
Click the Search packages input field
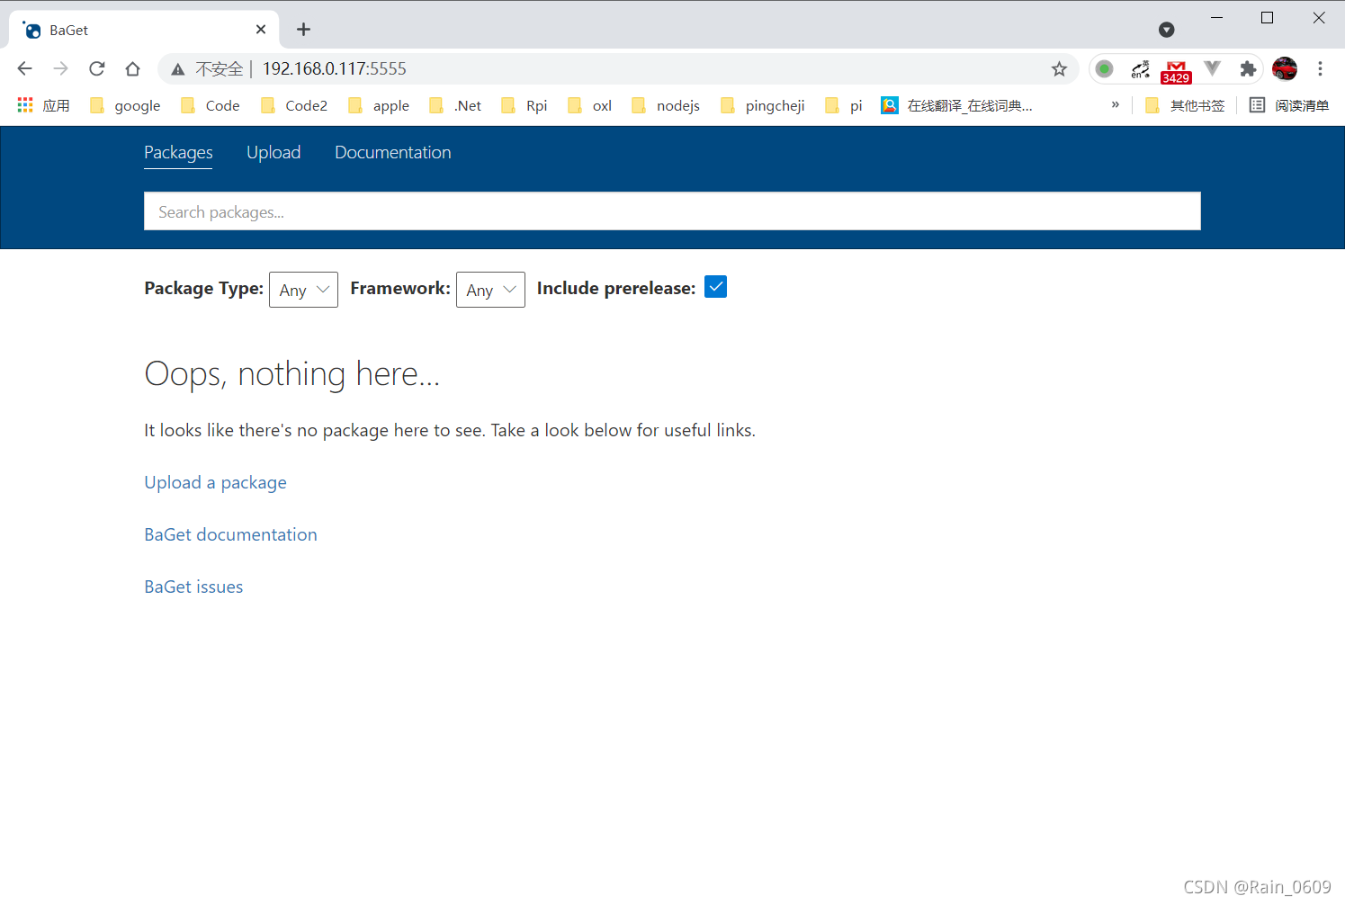672,211
